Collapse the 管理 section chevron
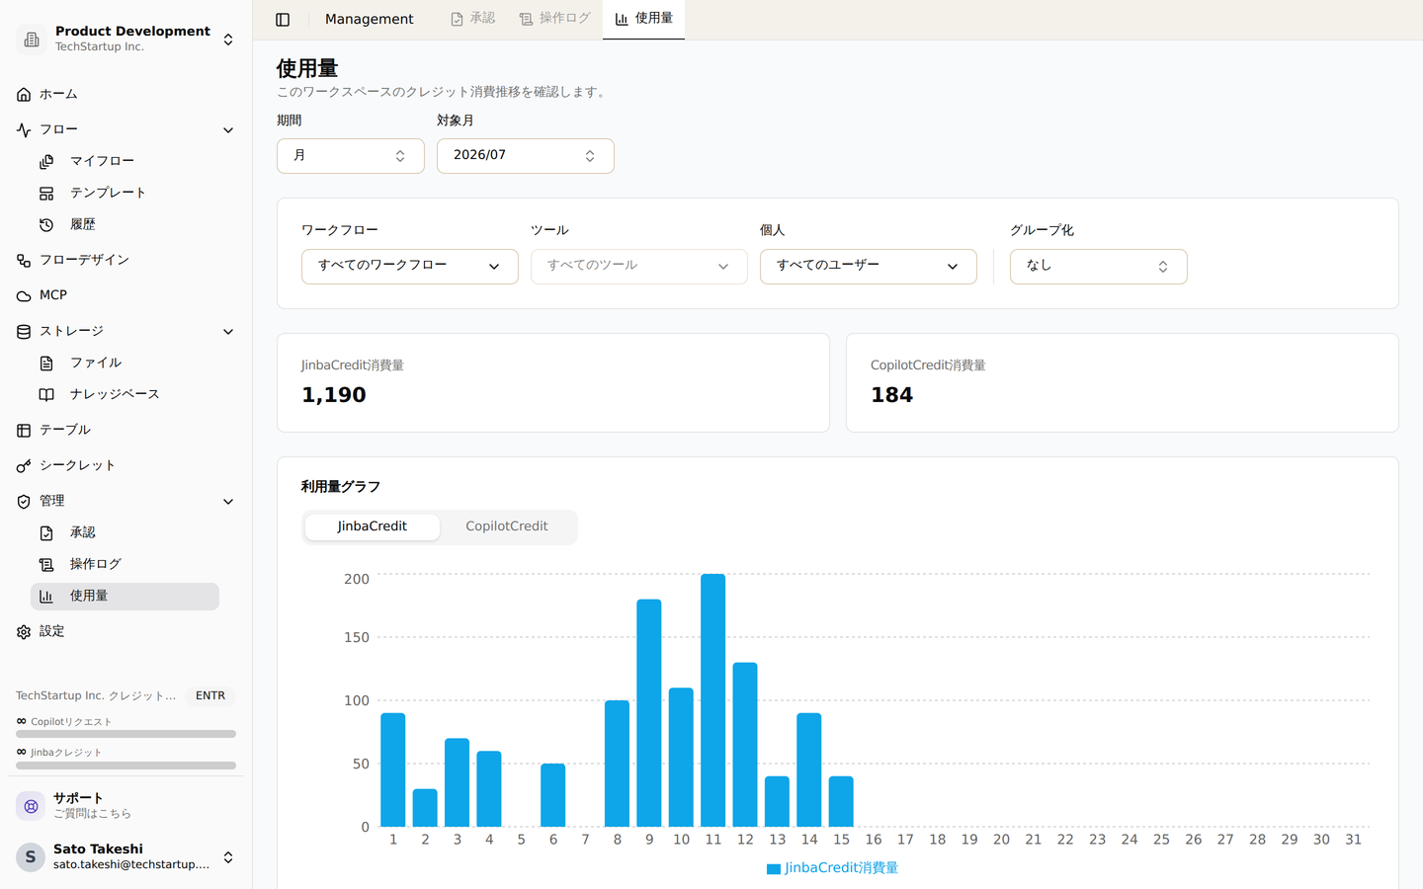 click(x=228, y=502)
